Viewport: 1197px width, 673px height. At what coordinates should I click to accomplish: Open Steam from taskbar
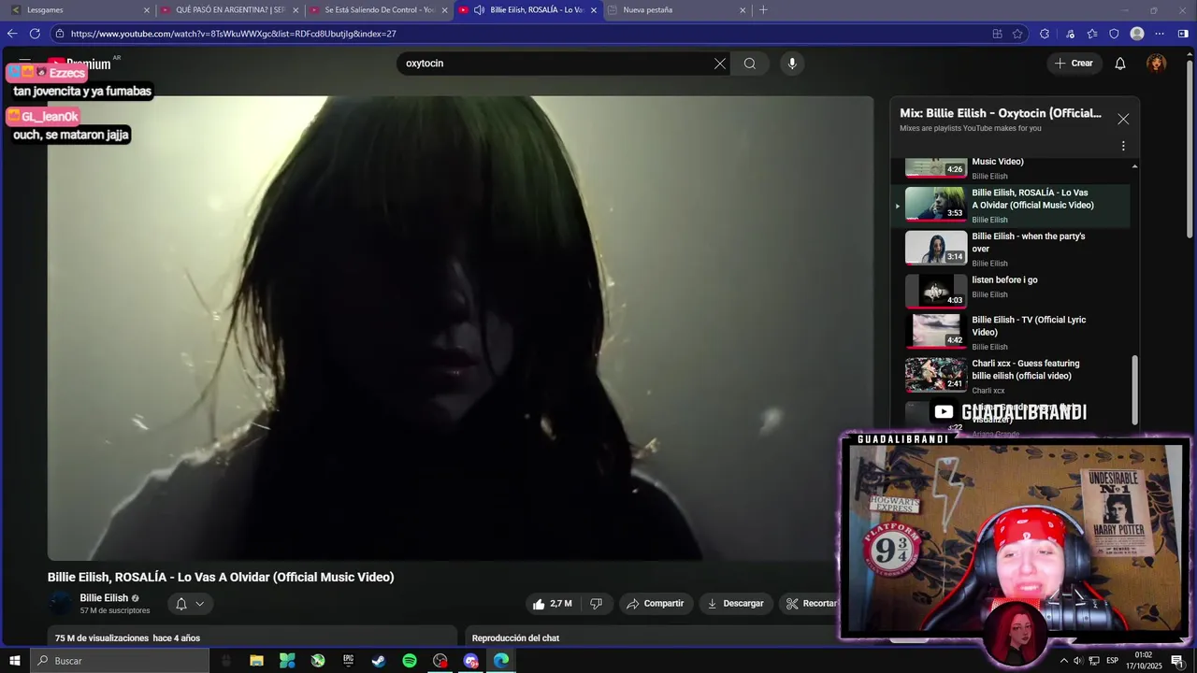pyautogui.click(x=379, y=661)
